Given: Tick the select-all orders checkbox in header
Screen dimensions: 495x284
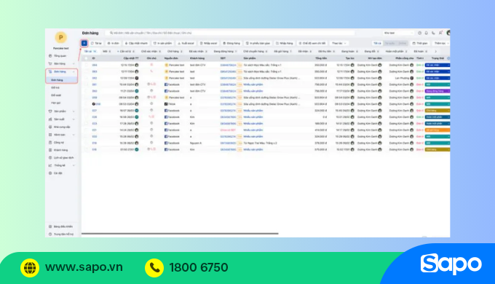Looking at the screenshot, I should tap(86, 58).
